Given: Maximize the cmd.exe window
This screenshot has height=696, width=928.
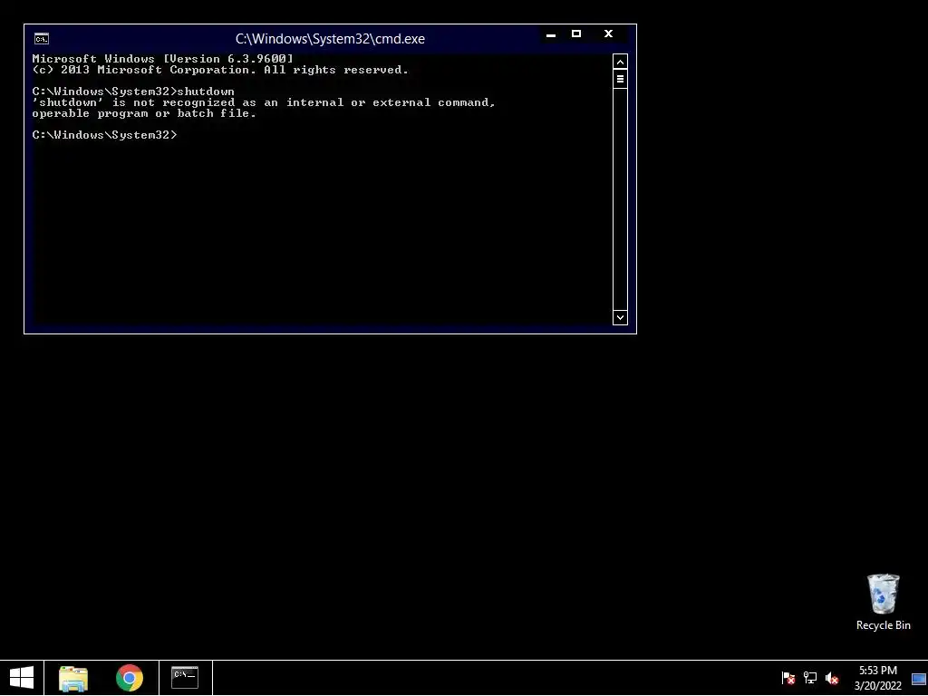Looking at the screenshot, I should (x=576, y=34).
